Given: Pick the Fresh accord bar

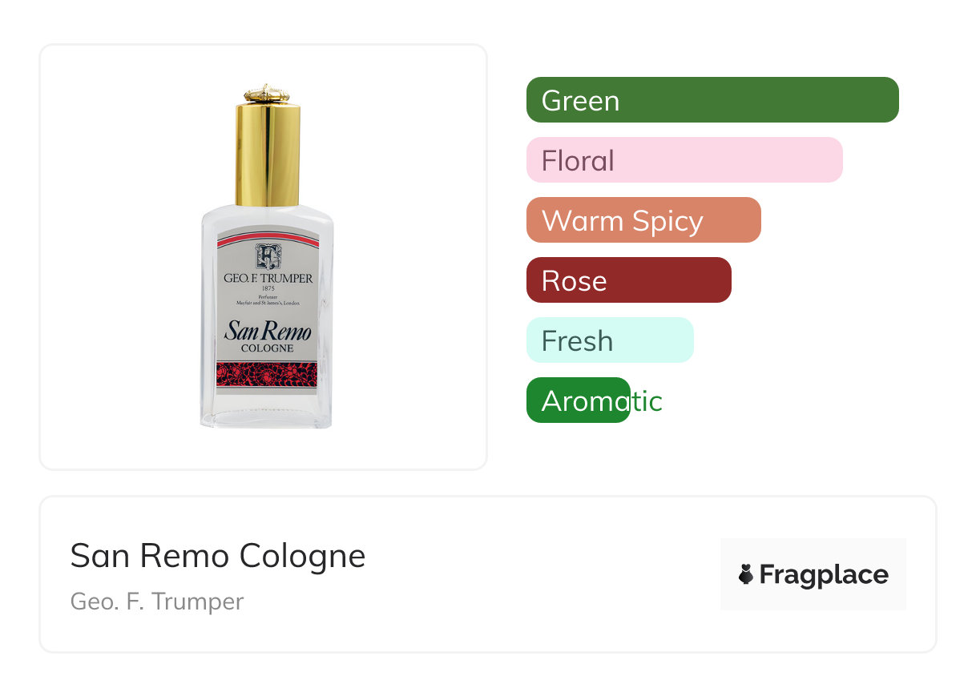Looking at the screenshot, I should [610, 340].
